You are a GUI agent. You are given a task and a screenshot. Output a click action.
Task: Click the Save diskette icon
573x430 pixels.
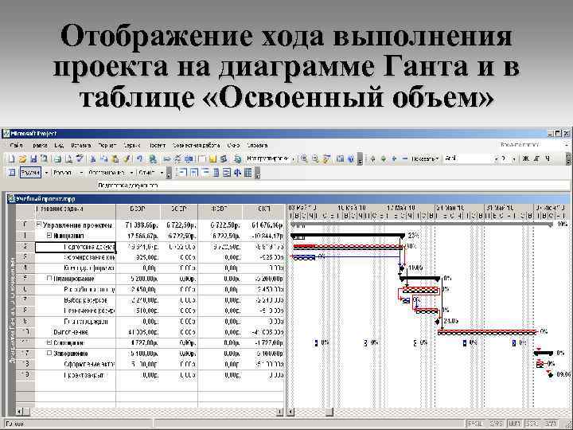pyautogui.click(x=33, y=158)
